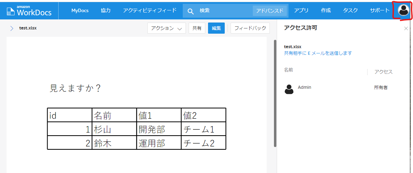413x173 pixels.
Task: Open the サポート menu
Action: 380,10
